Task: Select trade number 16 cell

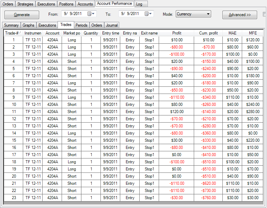Action: coord(13,148)
